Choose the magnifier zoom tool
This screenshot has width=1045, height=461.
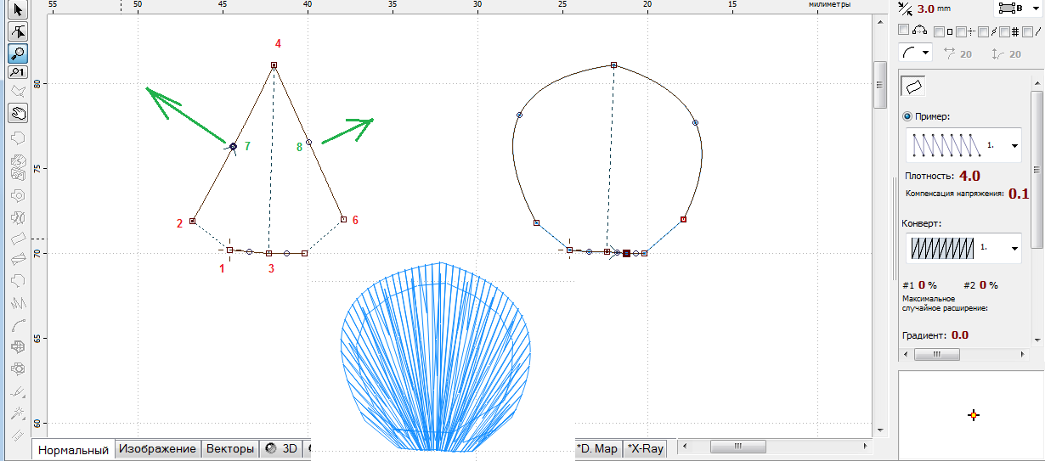17,53
